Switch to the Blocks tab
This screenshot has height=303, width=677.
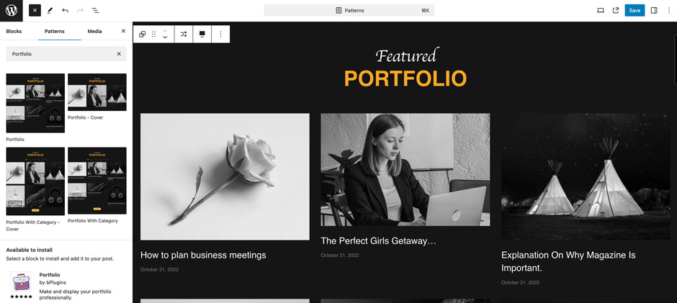click(14, 32)
